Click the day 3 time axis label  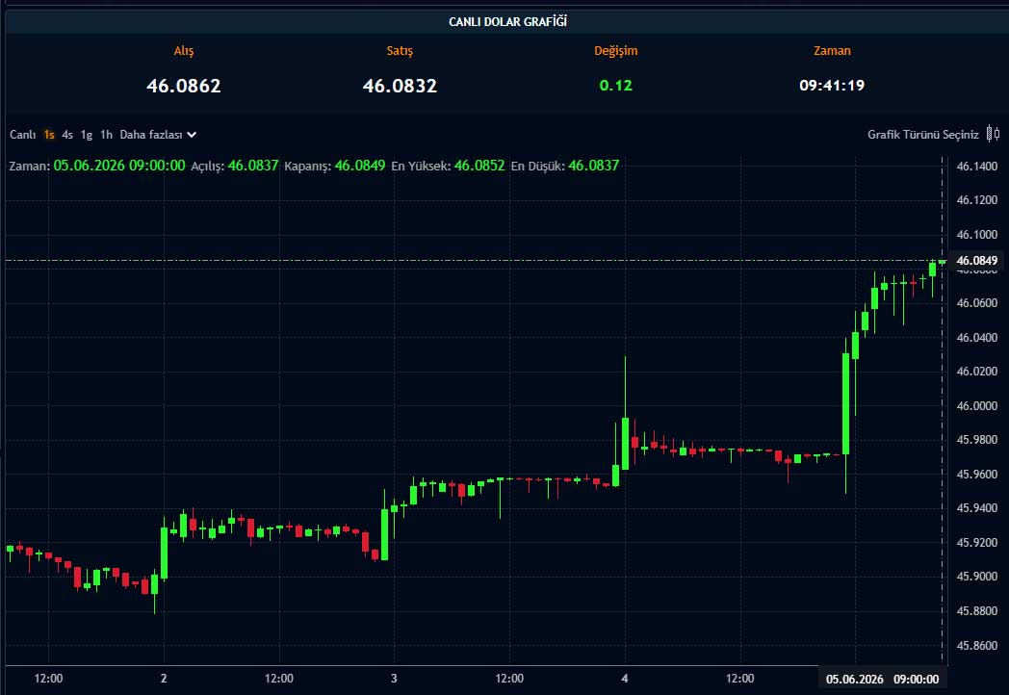pos(394,679)
